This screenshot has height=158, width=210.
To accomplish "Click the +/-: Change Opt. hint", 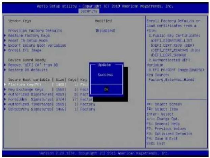I will [x=163, y=119].
